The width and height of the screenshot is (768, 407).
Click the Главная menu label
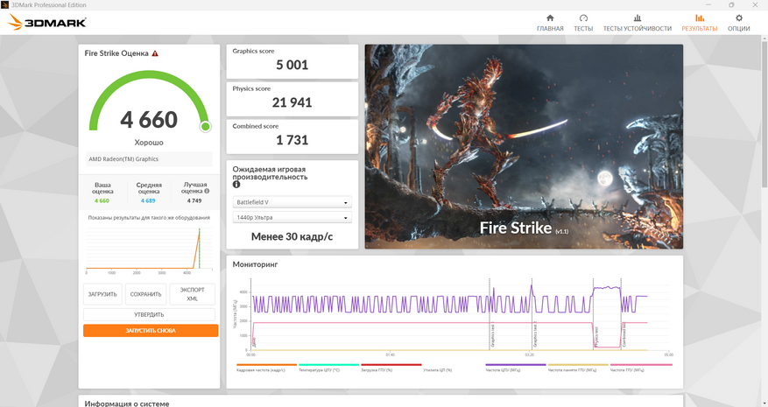[550, 29]
